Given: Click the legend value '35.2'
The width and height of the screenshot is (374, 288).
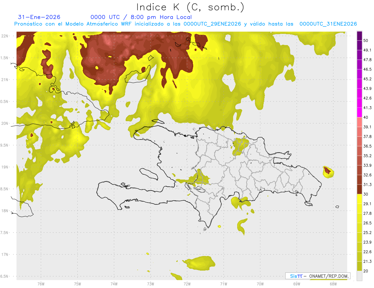Looking at the screenshot, I should click(367, 156).
